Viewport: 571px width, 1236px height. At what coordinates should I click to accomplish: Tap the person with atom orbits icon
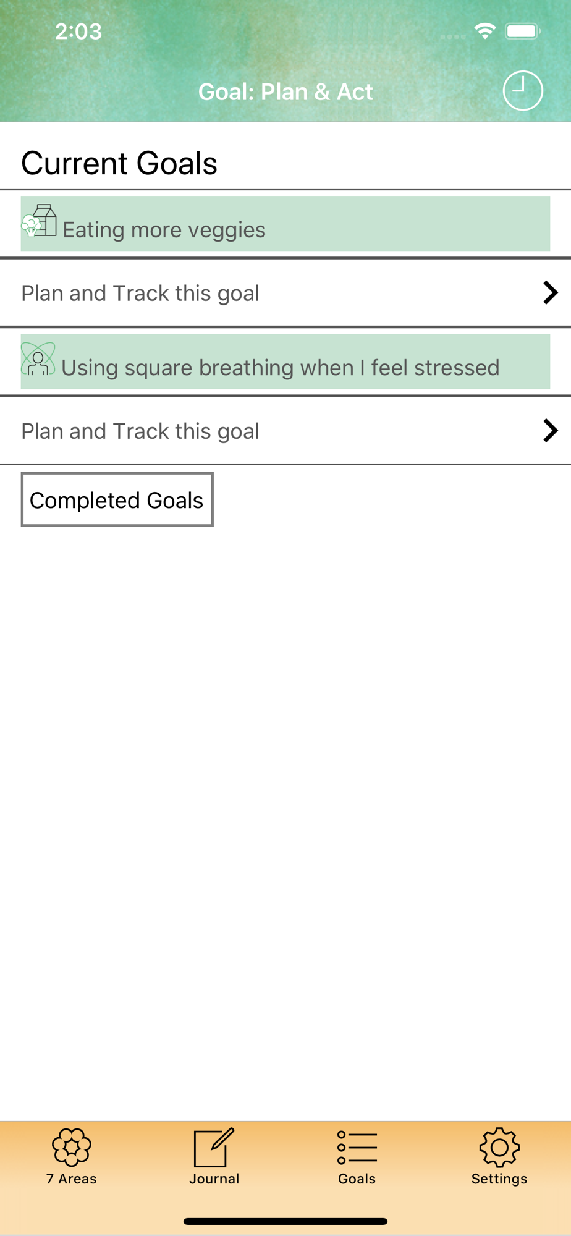tap(38, 359)
